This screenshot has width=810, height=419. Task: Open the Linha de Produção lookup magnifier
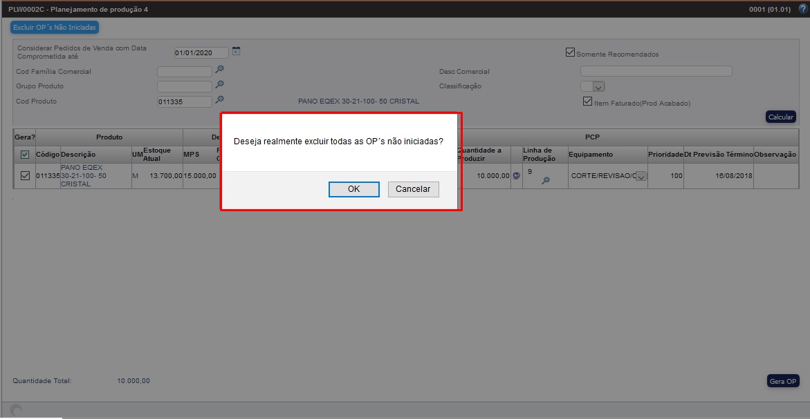(545, 181)
